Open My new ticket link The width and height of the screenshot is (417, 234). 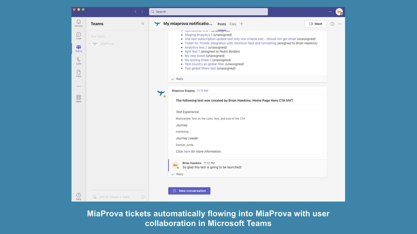click(195, 56)
